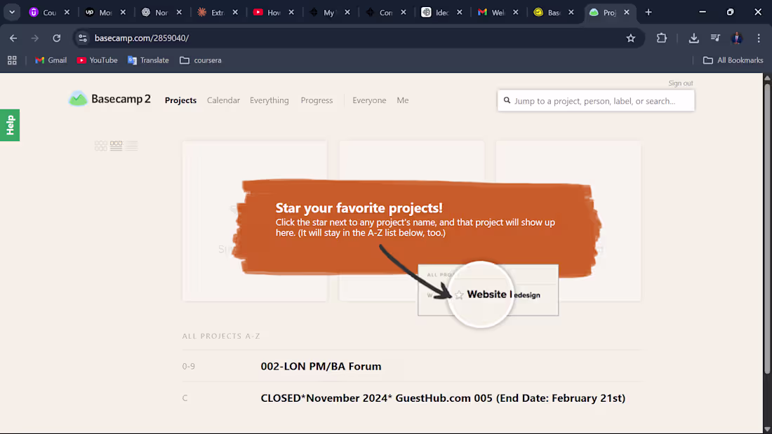Click the Sign out link
This screenshot has width=772, height=434.
tap(681, 83)
